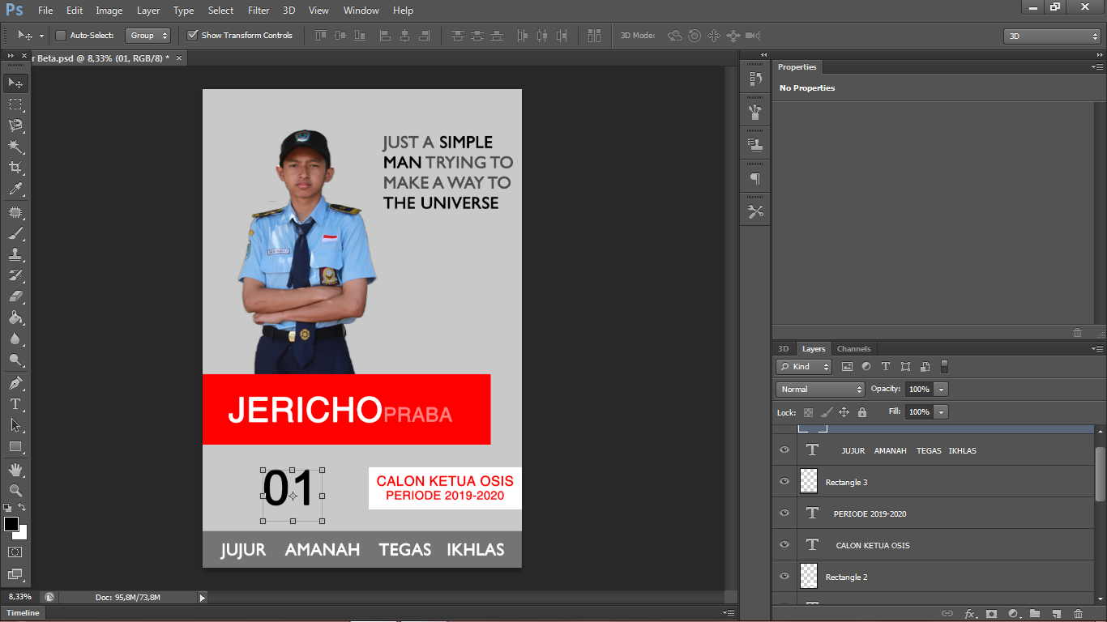Select the Magic Wand tool
The width and height of the screenshot is (1107, 622).
click(15, 147)
